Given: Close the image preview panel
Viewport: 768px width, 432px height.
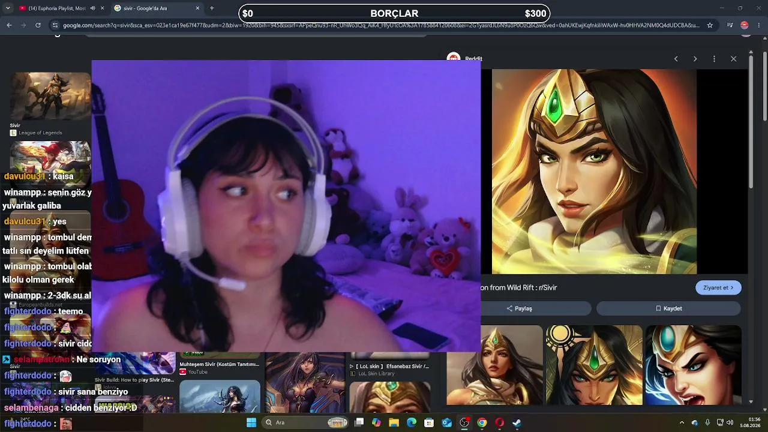Looking at the screenshot, I should tap(733, 59).
